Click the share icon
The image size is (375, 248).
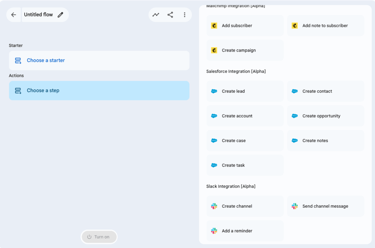click(170, 15)
